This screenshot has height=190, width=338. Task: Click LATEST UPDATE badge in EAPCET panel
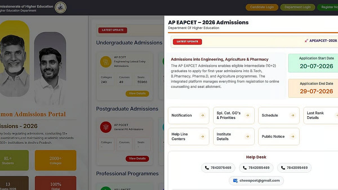pos(187,42)
